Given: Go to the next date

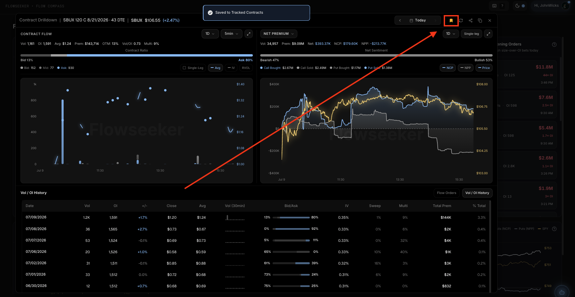Looking at the screenshot, I should [x=435, y=20].
